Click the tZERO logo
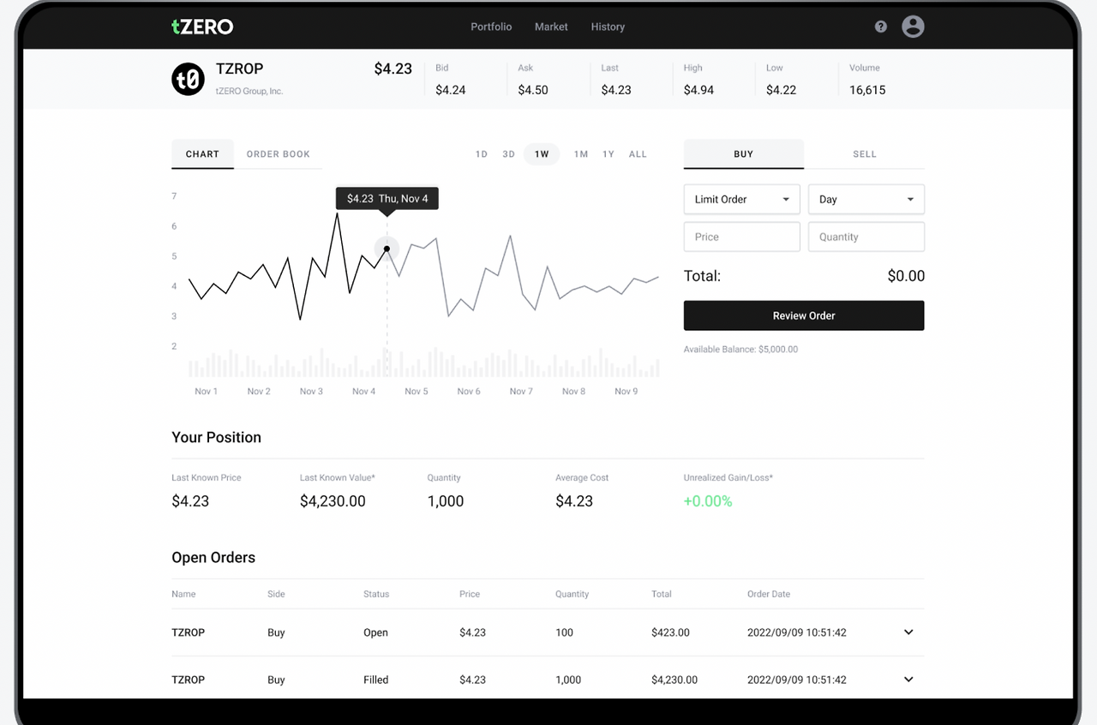 click(x=202, y=27)
